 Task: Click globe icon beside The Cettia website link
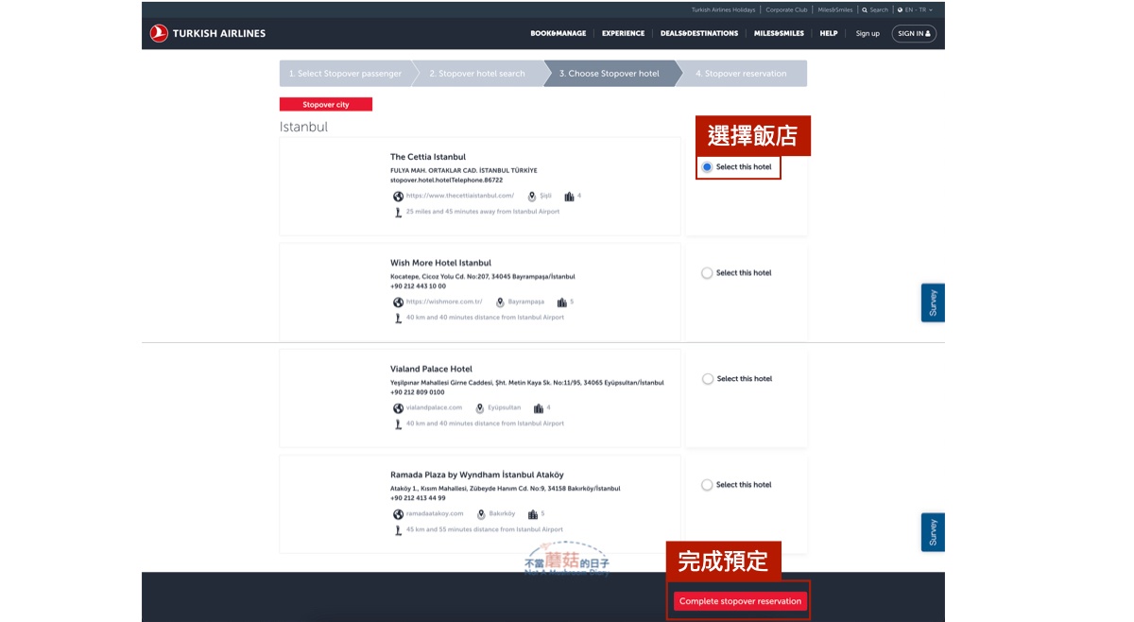pos(398,197)
